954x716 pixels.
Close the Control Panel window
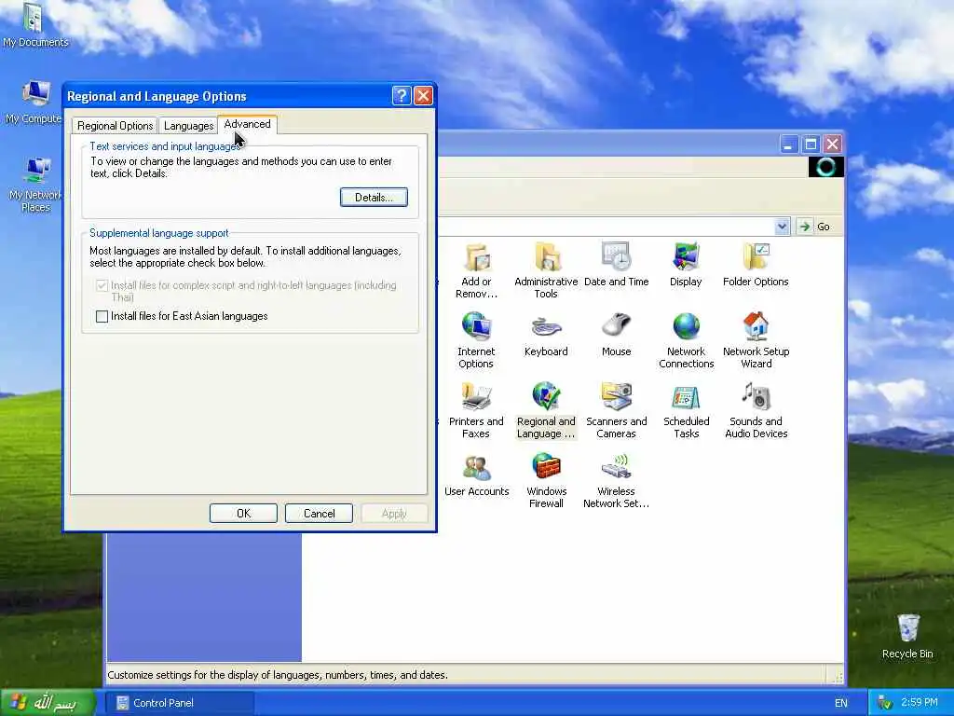pyautogui.click(x=832, y=145)
